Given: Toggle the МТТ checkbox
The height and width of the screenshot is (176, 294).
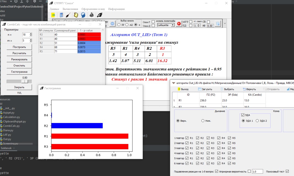Looking at the screenshot, I should (191, 22).
